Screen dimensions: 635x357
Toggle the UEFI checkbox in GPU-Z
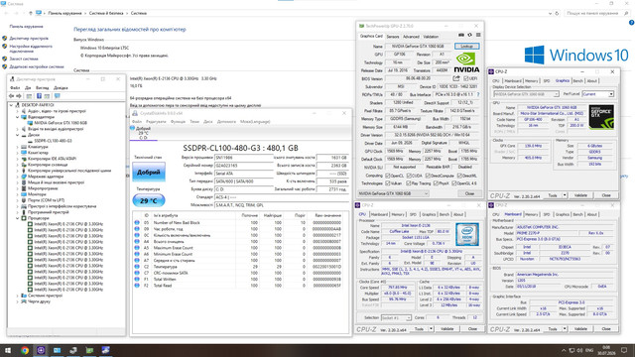[x=465, y=78]
